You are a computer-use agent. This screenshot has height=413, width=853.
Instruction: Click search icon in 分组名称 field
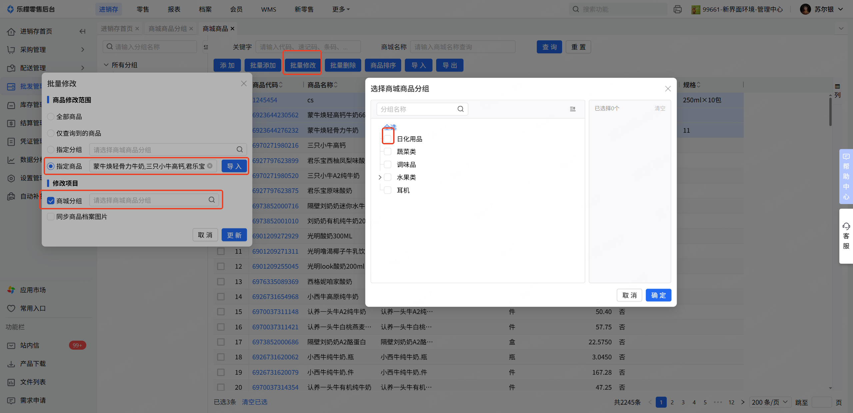[x=460, y=109]
